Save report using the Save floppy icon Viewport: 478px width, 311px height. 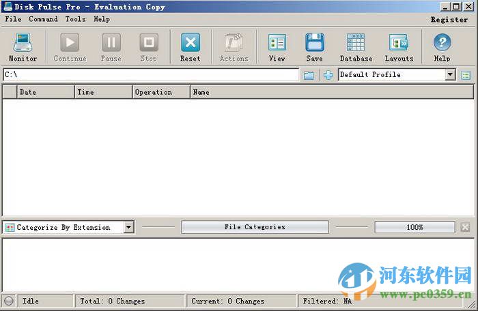tap(314, 47)
